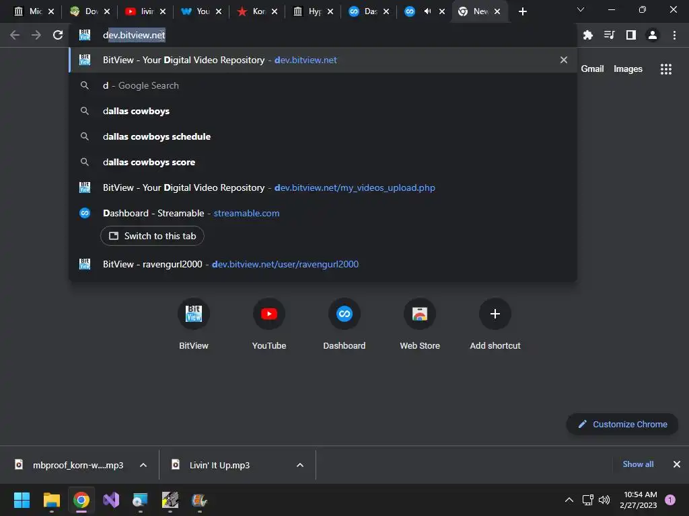This screenshot has width=689, height=516.
Task: Open the Dashboard shortcut tile
Action: 344,325
